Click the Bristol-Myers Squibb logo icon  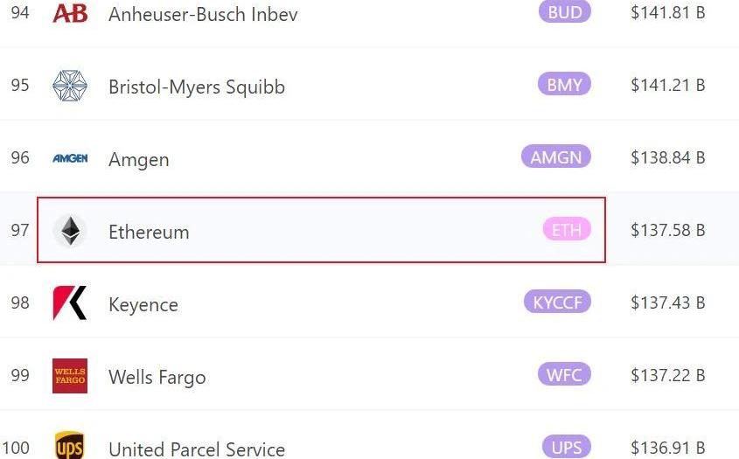click(x=70, y=86)
